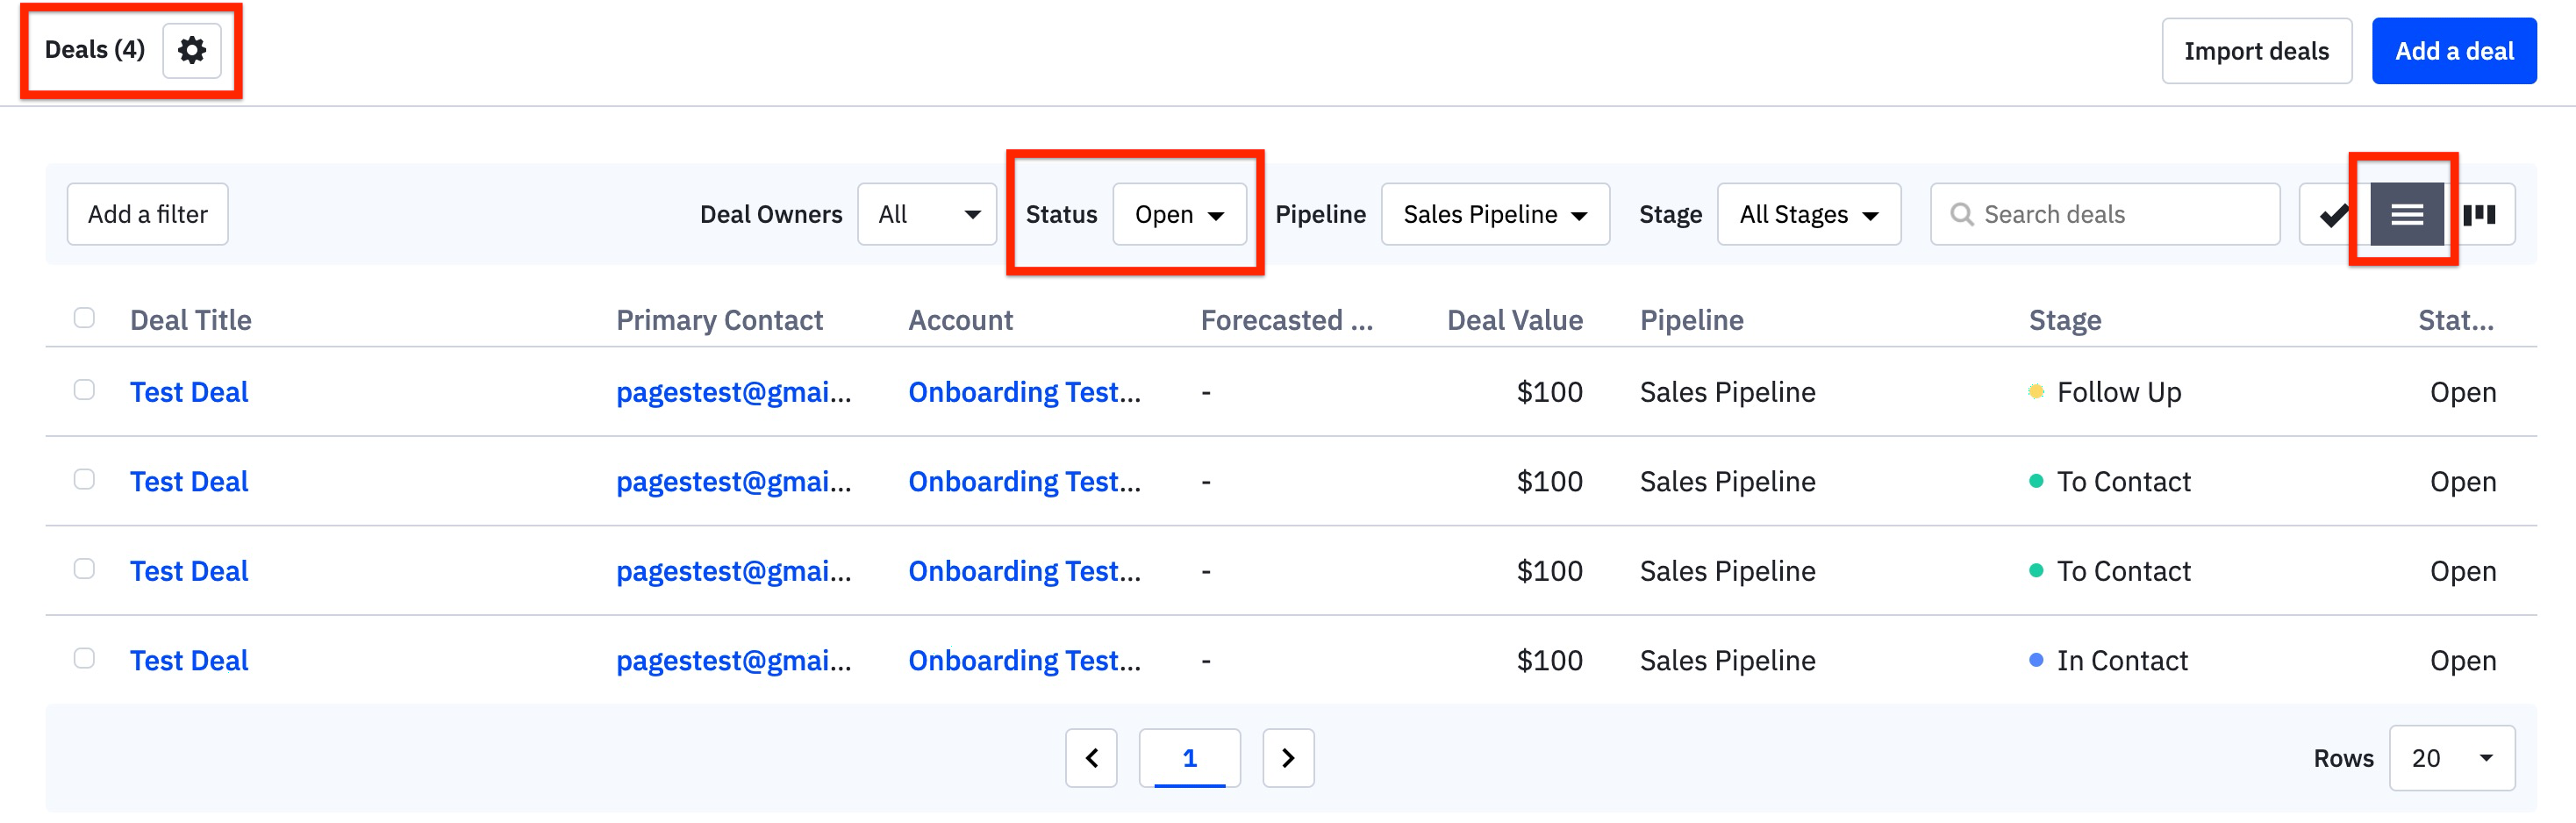Image resolution: width=2576 pixels, height=823 pixels.
Task: Open Test Deal in the Follow Up row
Action: coord(189,392)
